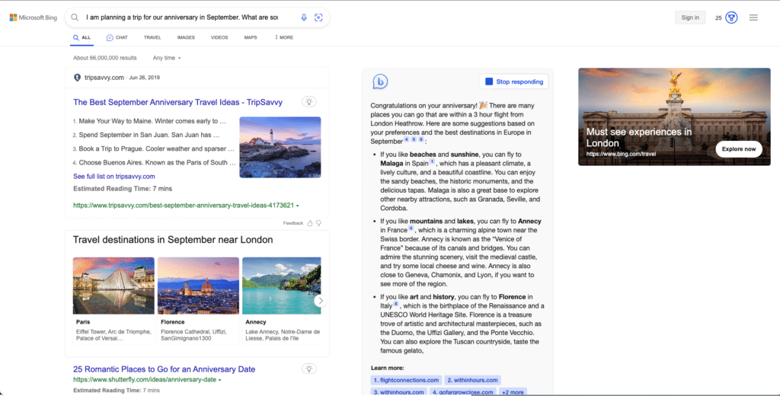780x396 pixels.
Task: Click the Microsoft Bing logo
Action: (x=34, y=18)
